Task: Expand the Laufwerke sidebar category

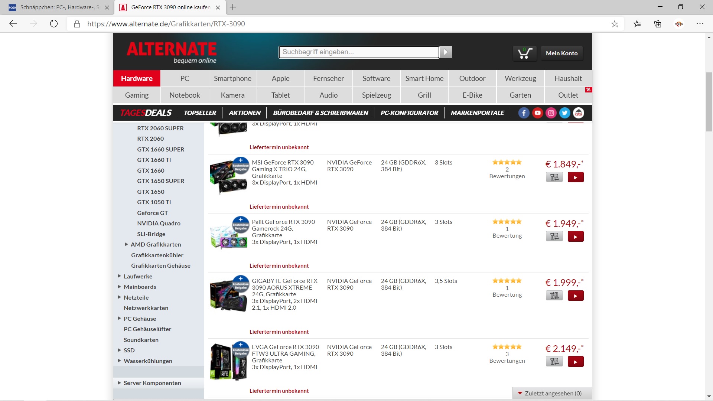Action: [119, 276]
